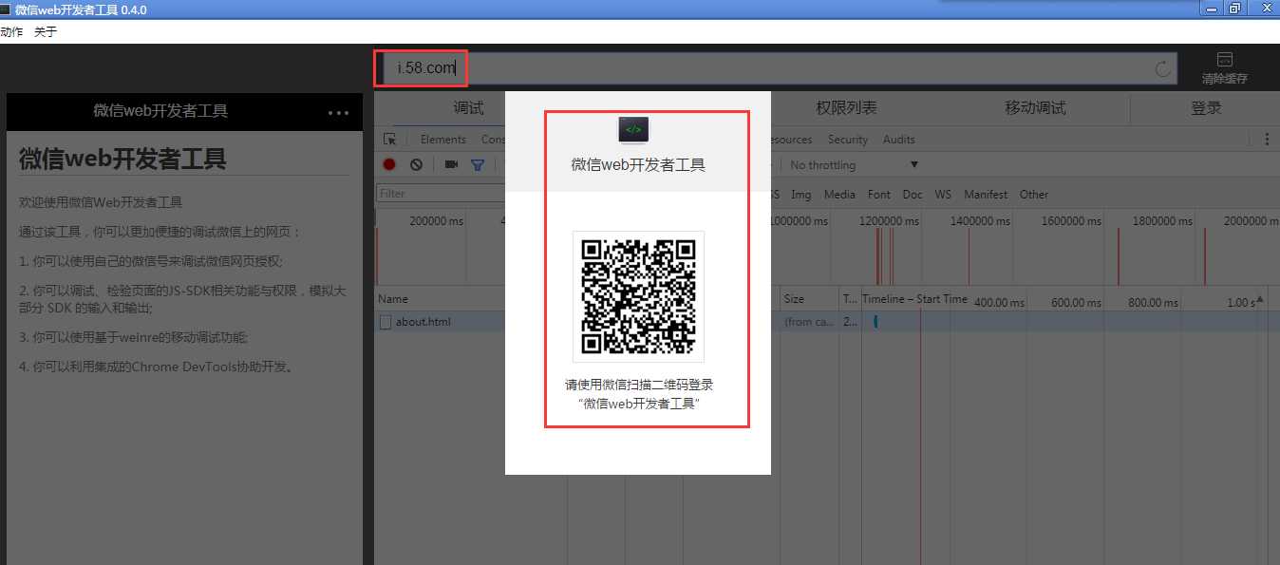This screenshot has height=565, width=1280.
Task: Filter requests by Img type
Action: [801, 194]
